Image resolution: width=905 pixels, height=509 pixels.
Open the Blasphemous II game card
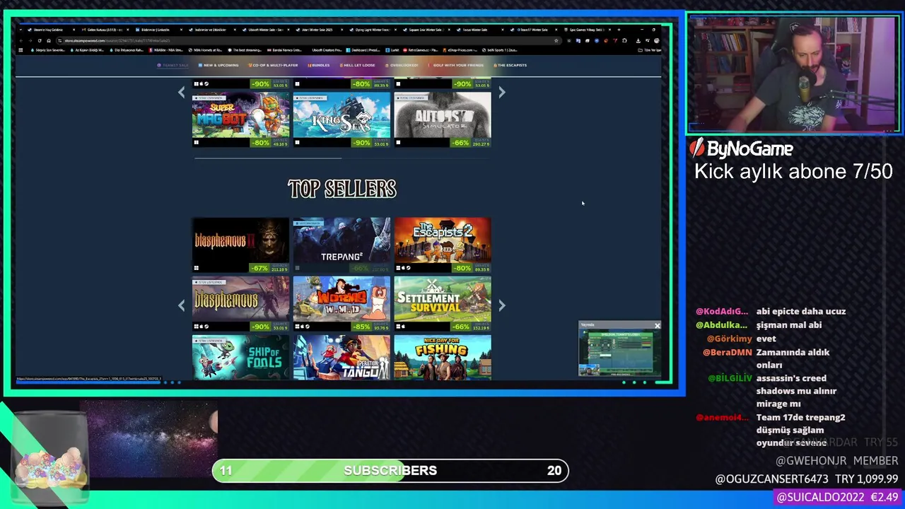(240, 245)
